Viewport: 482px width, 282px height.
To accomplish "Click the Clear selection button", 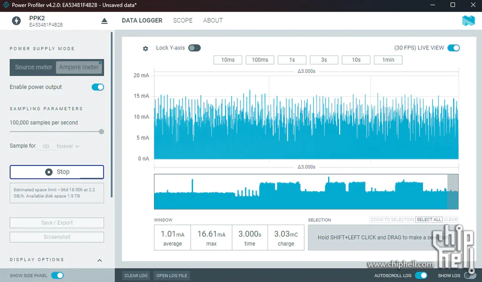I will pyautogui.click(x=450, y=219).
